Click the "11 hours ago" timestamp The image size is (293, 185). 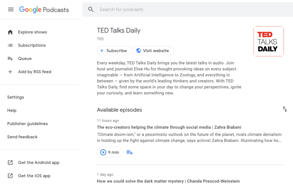pos(108,121)
